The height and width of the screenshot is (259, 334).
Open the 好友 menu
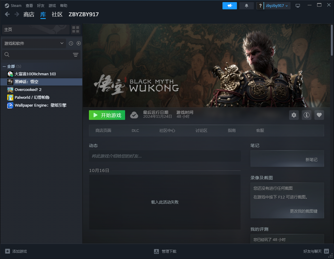(x=41, y=6)
